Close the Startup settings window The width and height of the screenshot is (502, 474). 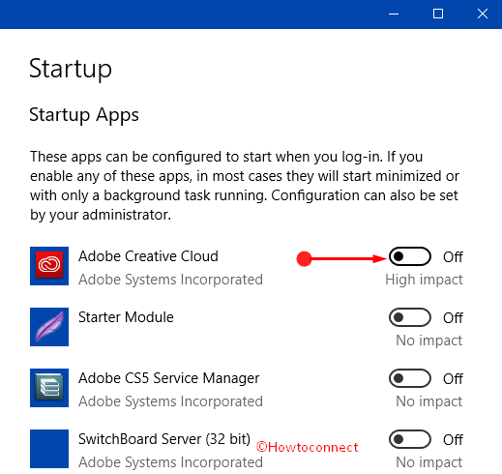tap(483, 14)
